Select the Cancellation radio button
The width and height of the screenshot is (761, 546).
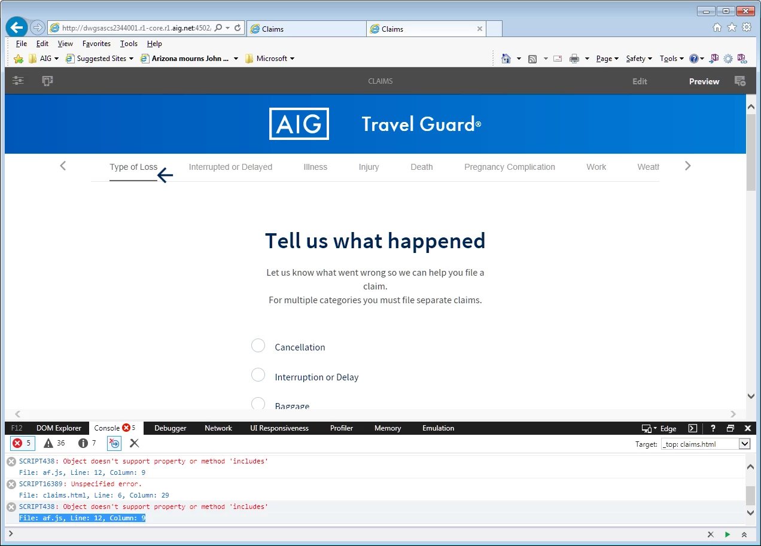[x=258, y=346]
